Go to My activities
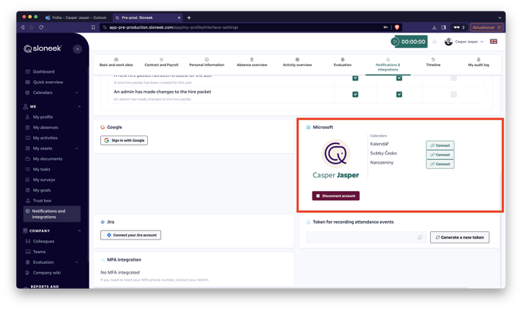 point(45,138)
